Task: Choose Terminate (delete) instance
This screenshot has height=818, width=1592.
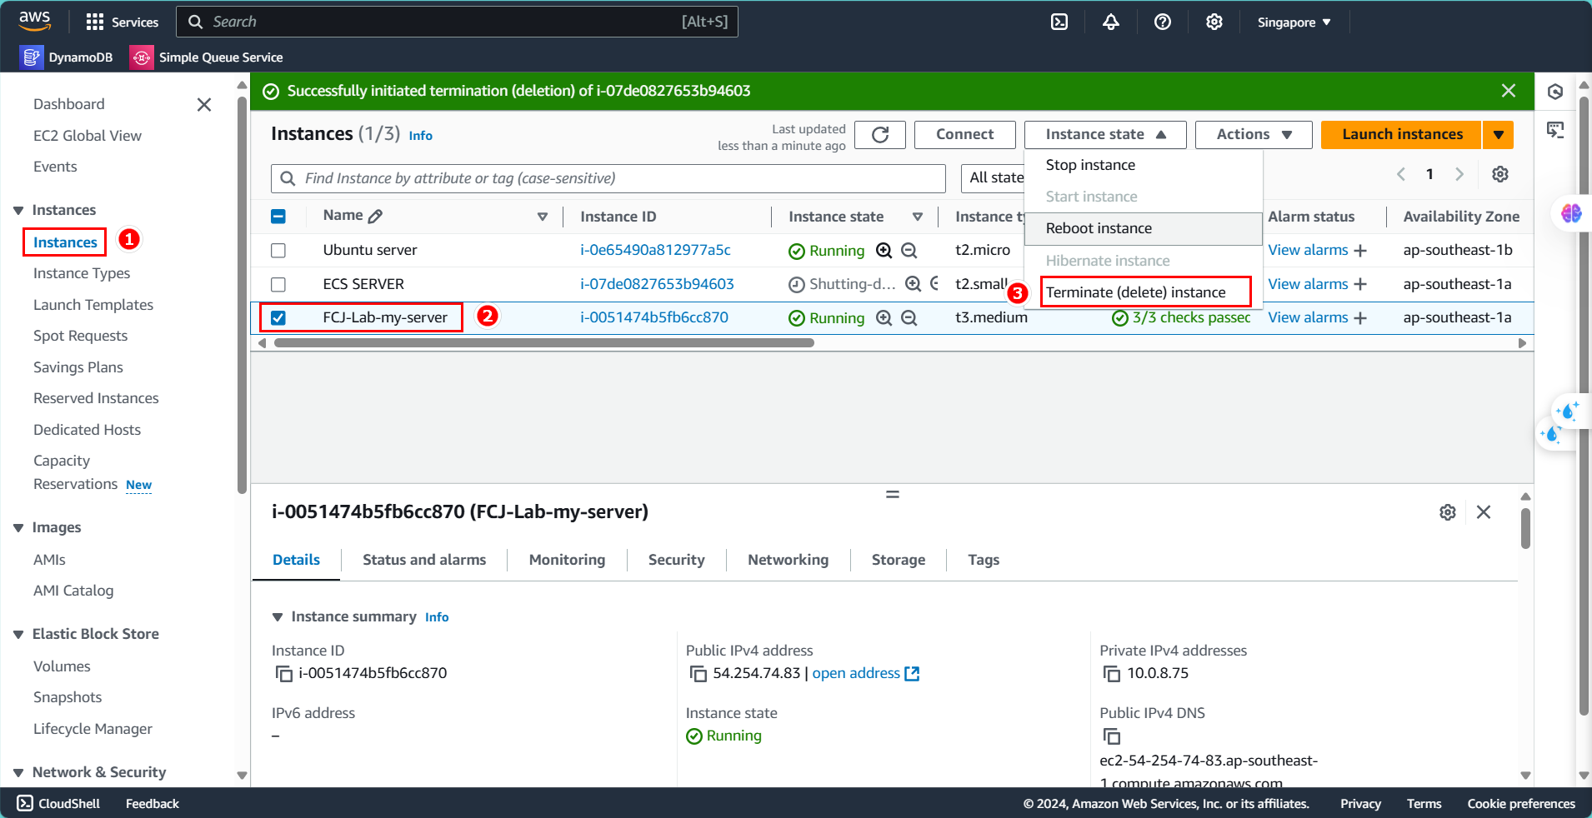Action: click(1143, 292)
